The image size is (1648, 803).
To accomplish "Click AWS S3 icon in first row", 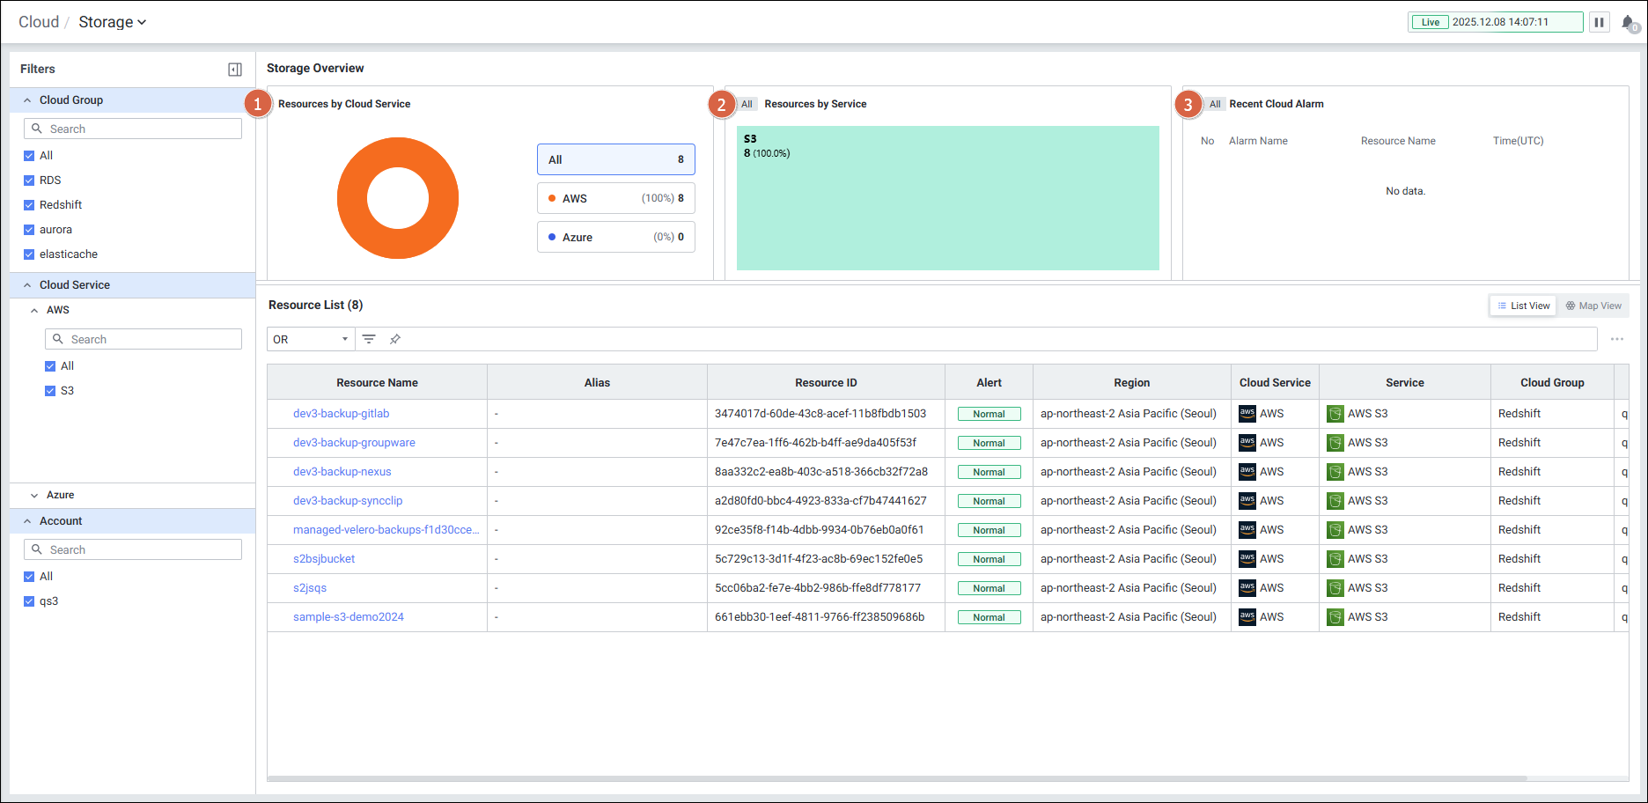I will (1335, 414).
